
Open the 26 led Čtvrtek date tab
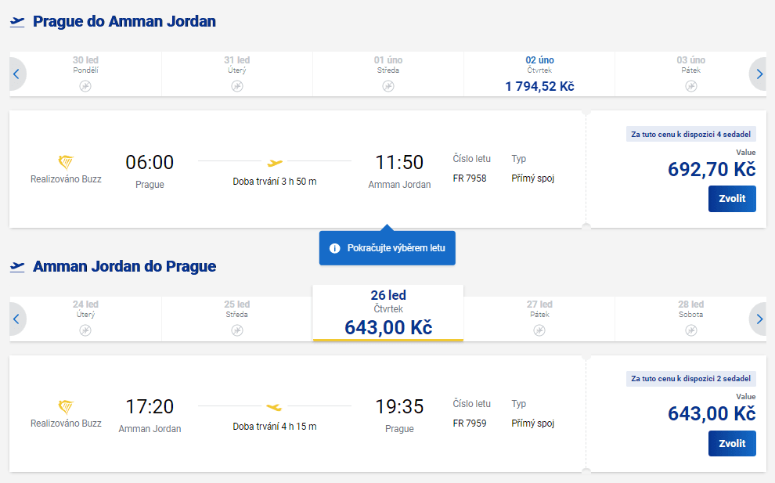[388, 313]
